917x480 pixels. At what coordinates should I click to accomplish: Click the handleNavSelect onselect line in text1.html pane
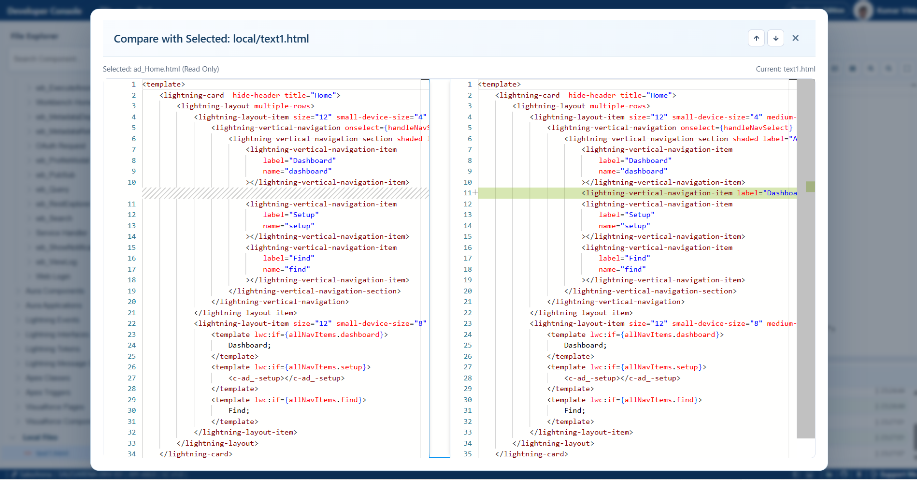670,128
